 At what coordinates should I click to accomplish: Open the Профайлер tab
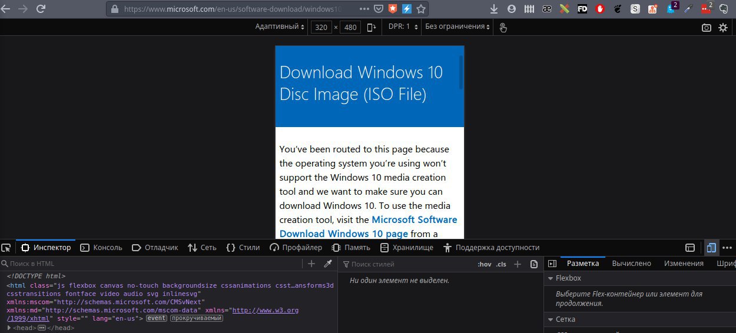296,248
